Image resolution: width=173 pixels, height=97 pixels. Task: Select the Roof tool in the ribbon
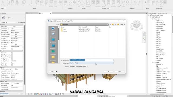(37, 3)
